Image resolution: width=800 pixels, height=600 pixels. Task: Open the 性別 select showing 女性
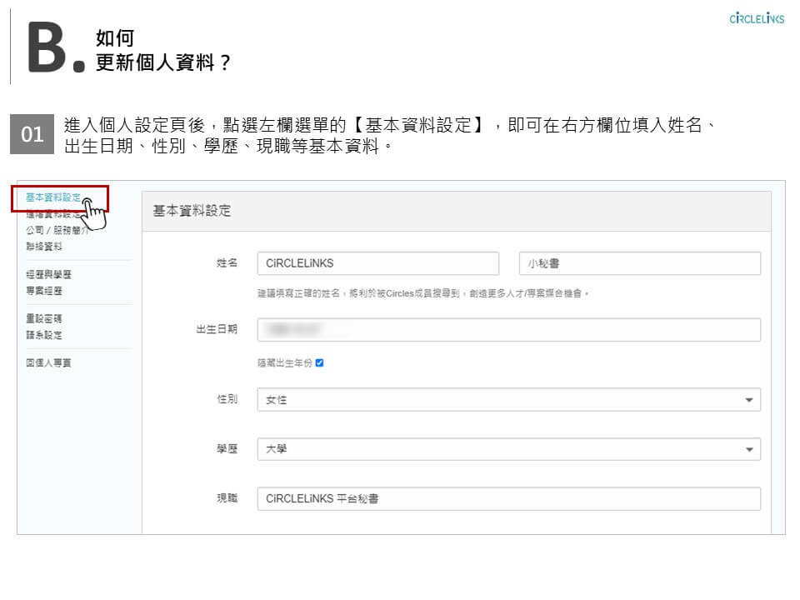(500, 400)
